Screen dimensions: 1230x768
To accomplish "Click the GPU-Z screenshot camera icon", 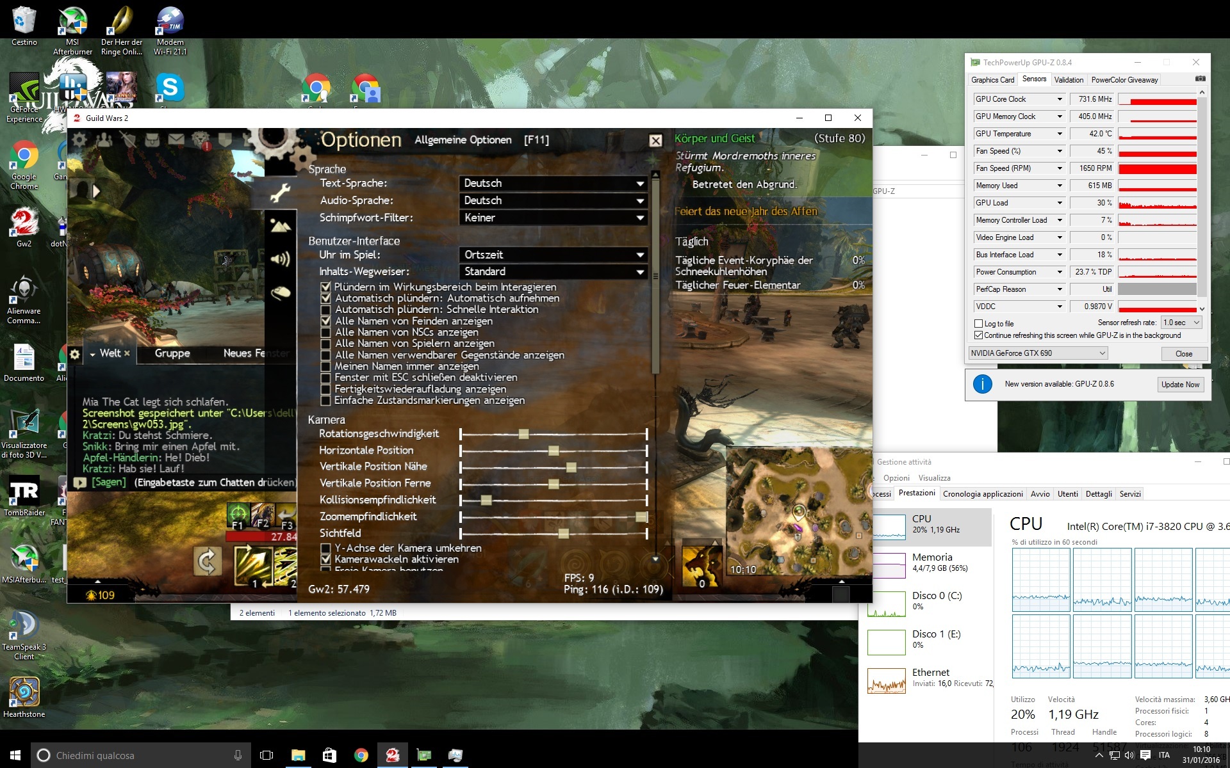I will [x=1200, y=79].
